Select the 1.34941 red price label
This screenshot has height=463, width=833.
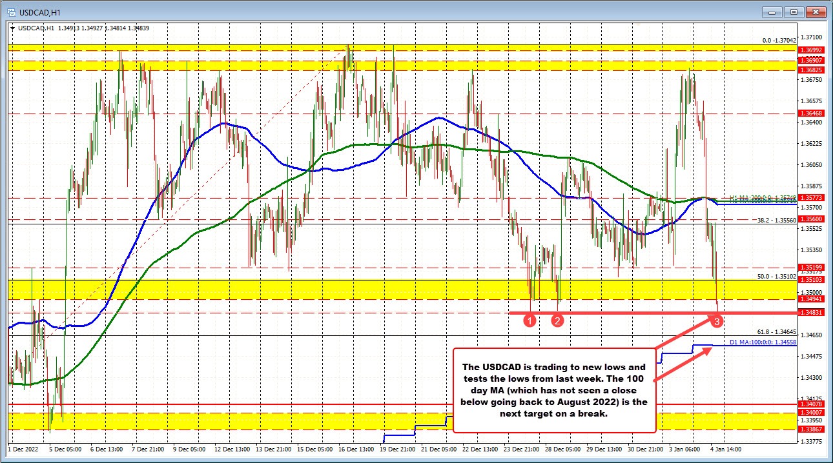810,299
